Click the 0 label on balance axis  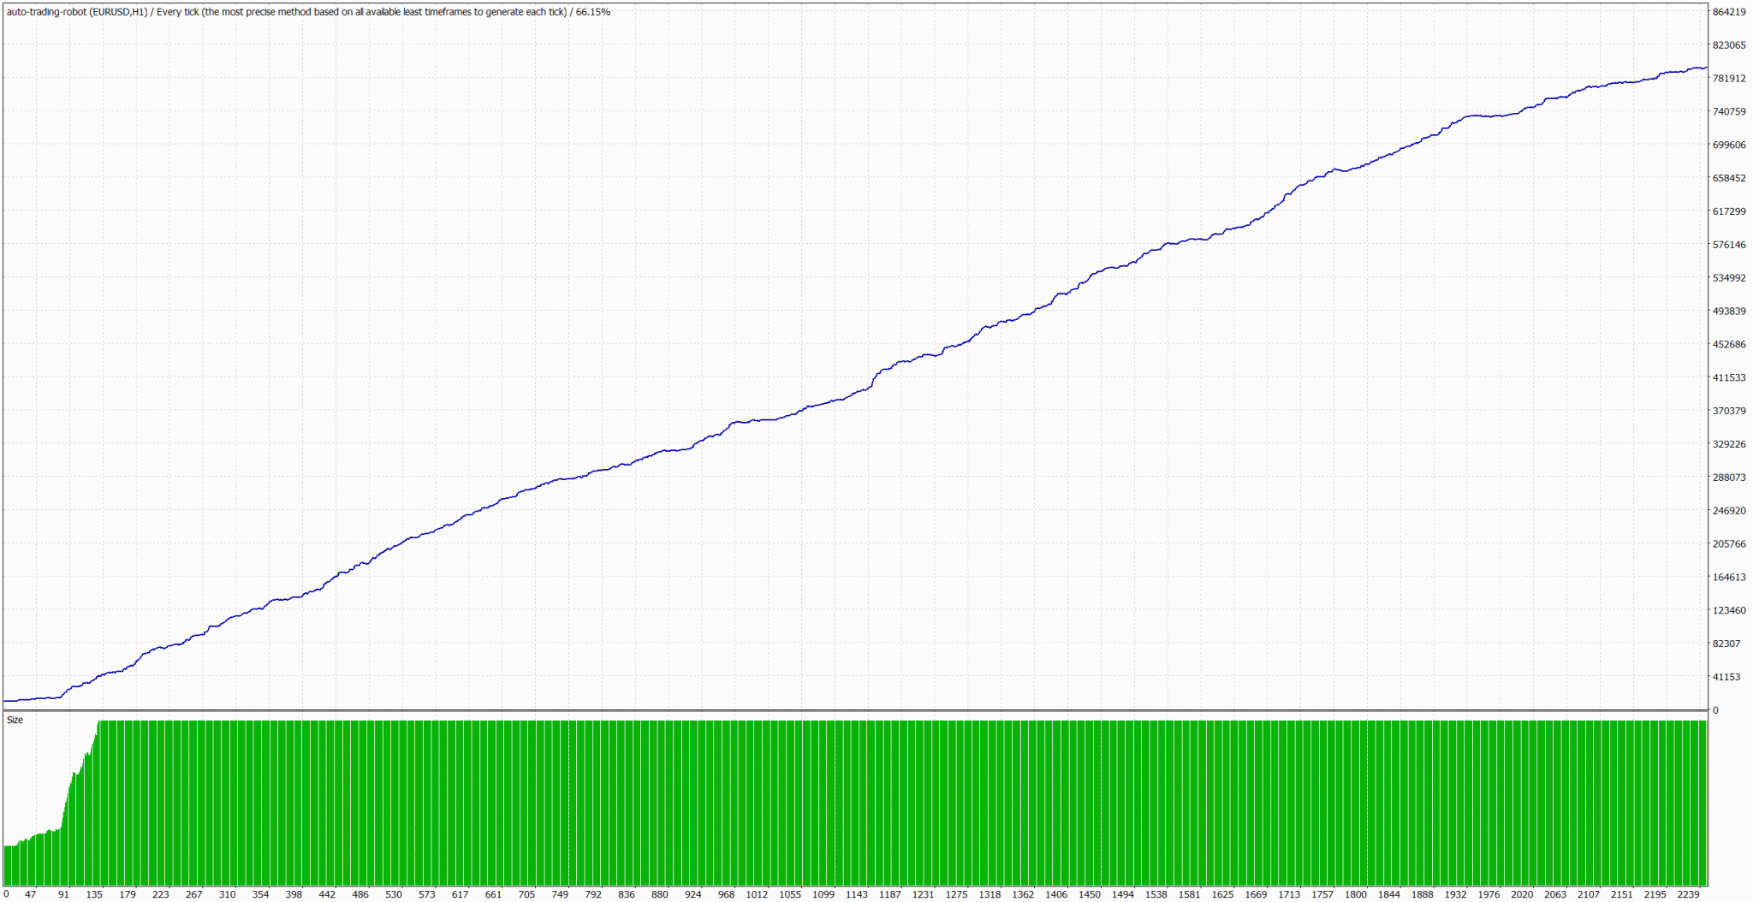click(1714, 710)
